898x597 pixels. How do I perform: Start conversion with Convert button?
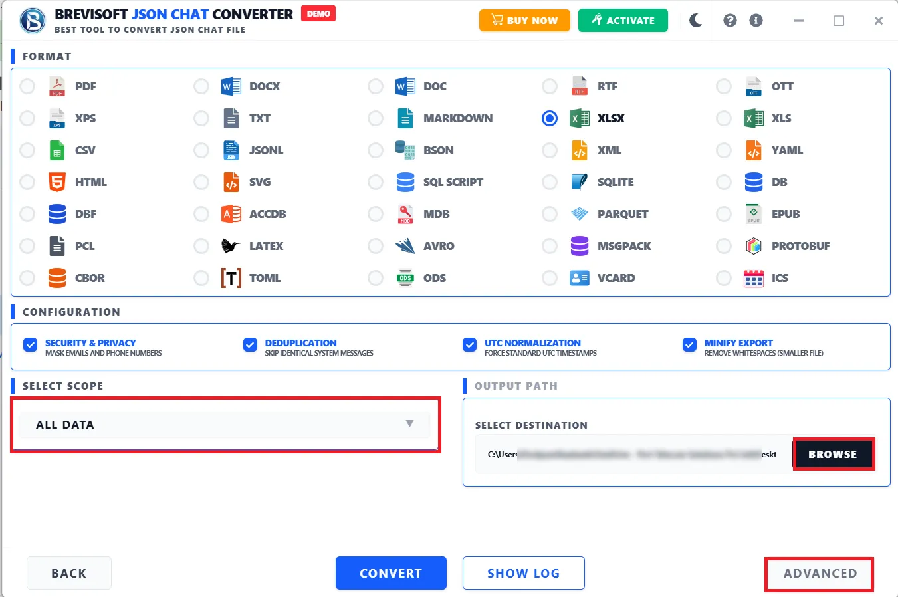[391, 573]
